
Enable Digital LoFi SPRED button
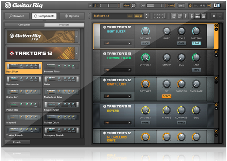click(x=166, y=96)
